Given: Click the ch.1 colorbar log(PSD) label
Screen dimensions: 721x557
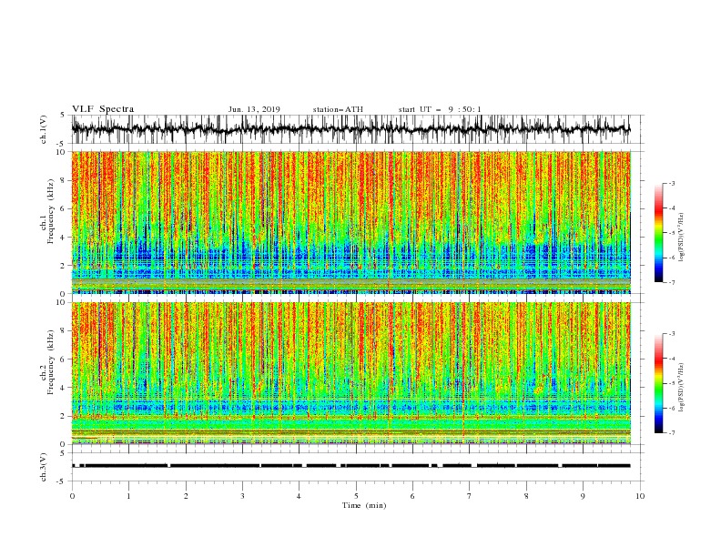Looking at the screenshot, I should [681, 238].
